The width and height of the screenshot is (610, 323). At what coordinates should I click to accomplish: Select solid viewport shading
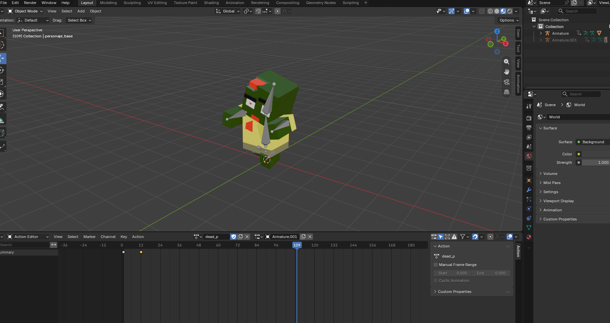tap(497, 11)
